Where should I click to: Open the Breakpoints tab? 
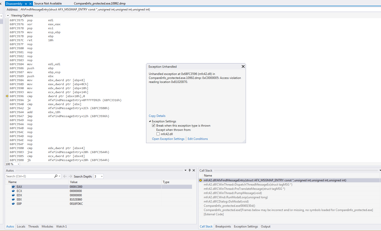pyautogui.click(x=223, y=227)
